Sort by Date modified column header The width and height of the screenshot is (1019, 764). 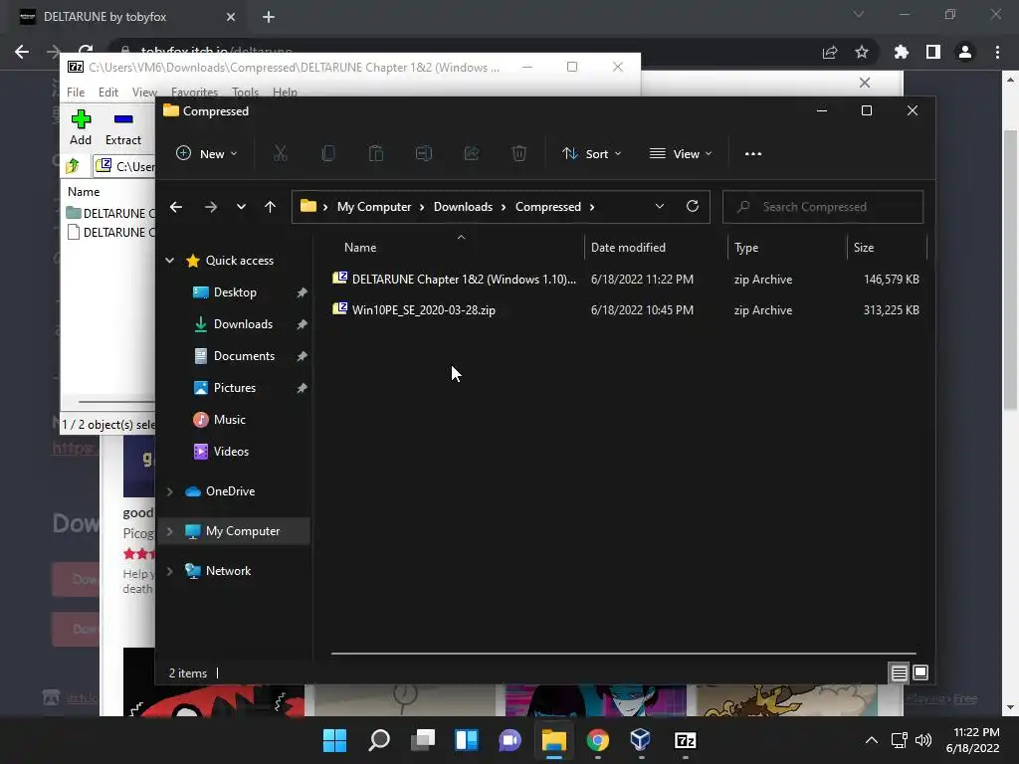(655, 248)
